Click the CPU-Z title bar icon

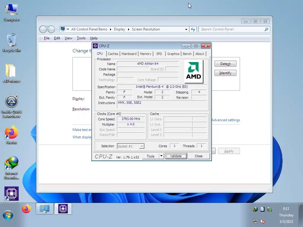[95, 46]
